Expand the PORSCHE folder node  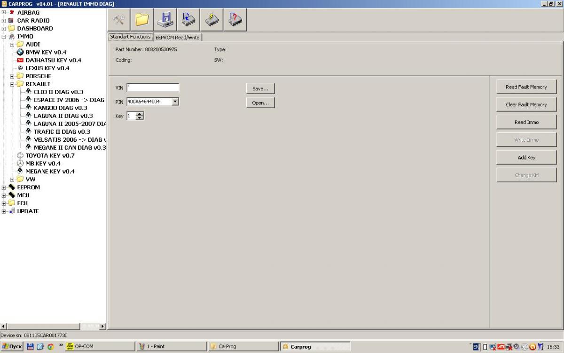[x=12, y=76]
